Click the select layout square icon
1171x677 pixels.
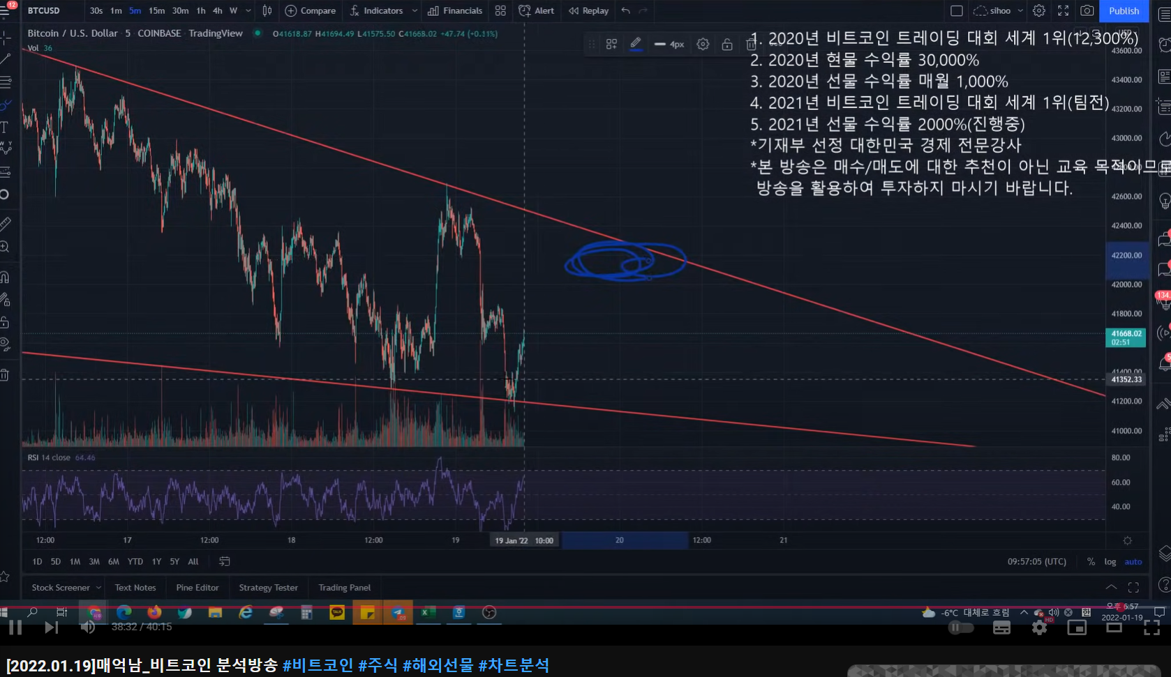(957, 10)
